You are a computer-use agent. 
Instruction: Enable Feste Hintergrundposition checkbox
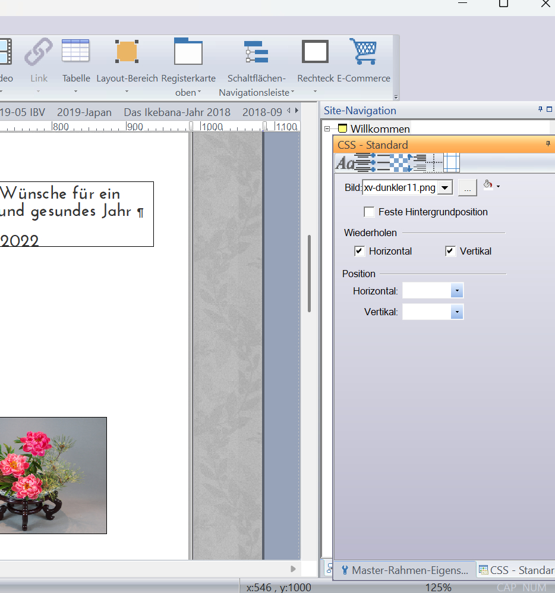coord(369,212)
